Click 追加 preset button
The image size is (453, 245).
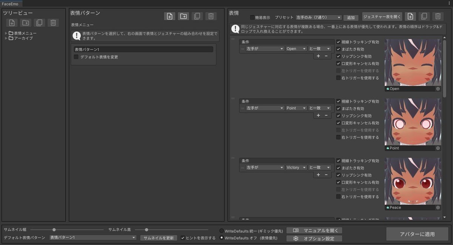coord(351,18)
